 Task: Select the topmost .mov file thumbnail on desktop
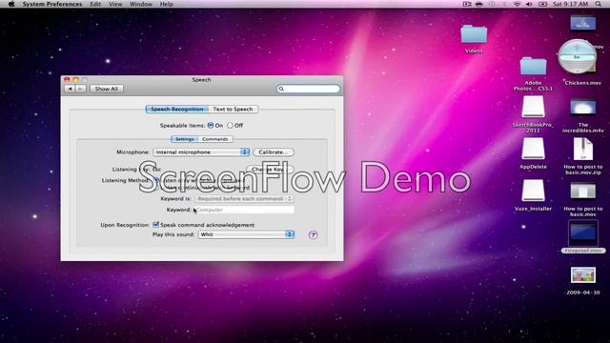coord(582,23)
